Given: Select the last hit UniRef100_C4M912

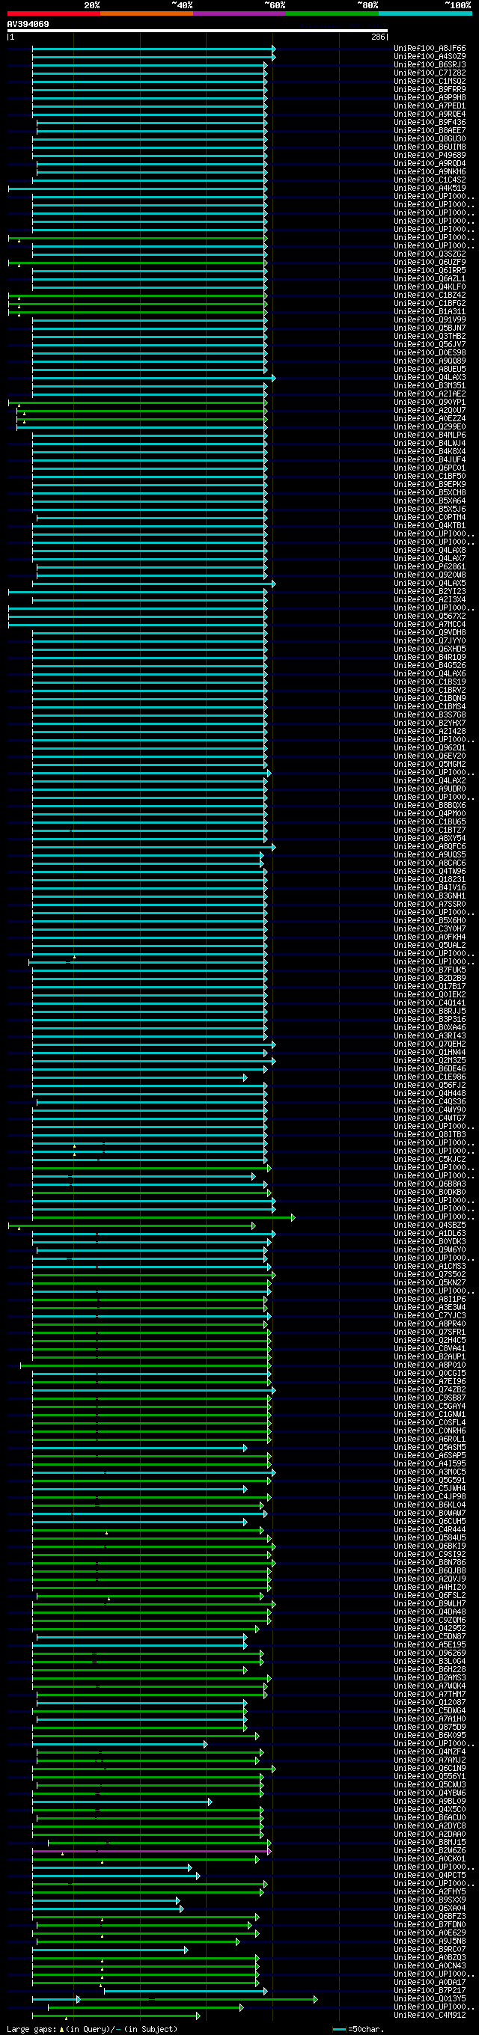Looking at the screenshot, I should click(430, 2016).
